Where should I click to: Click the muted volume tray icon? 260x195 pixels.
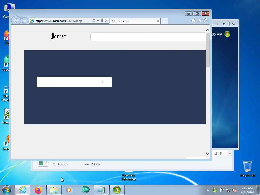tap(234, 190)
